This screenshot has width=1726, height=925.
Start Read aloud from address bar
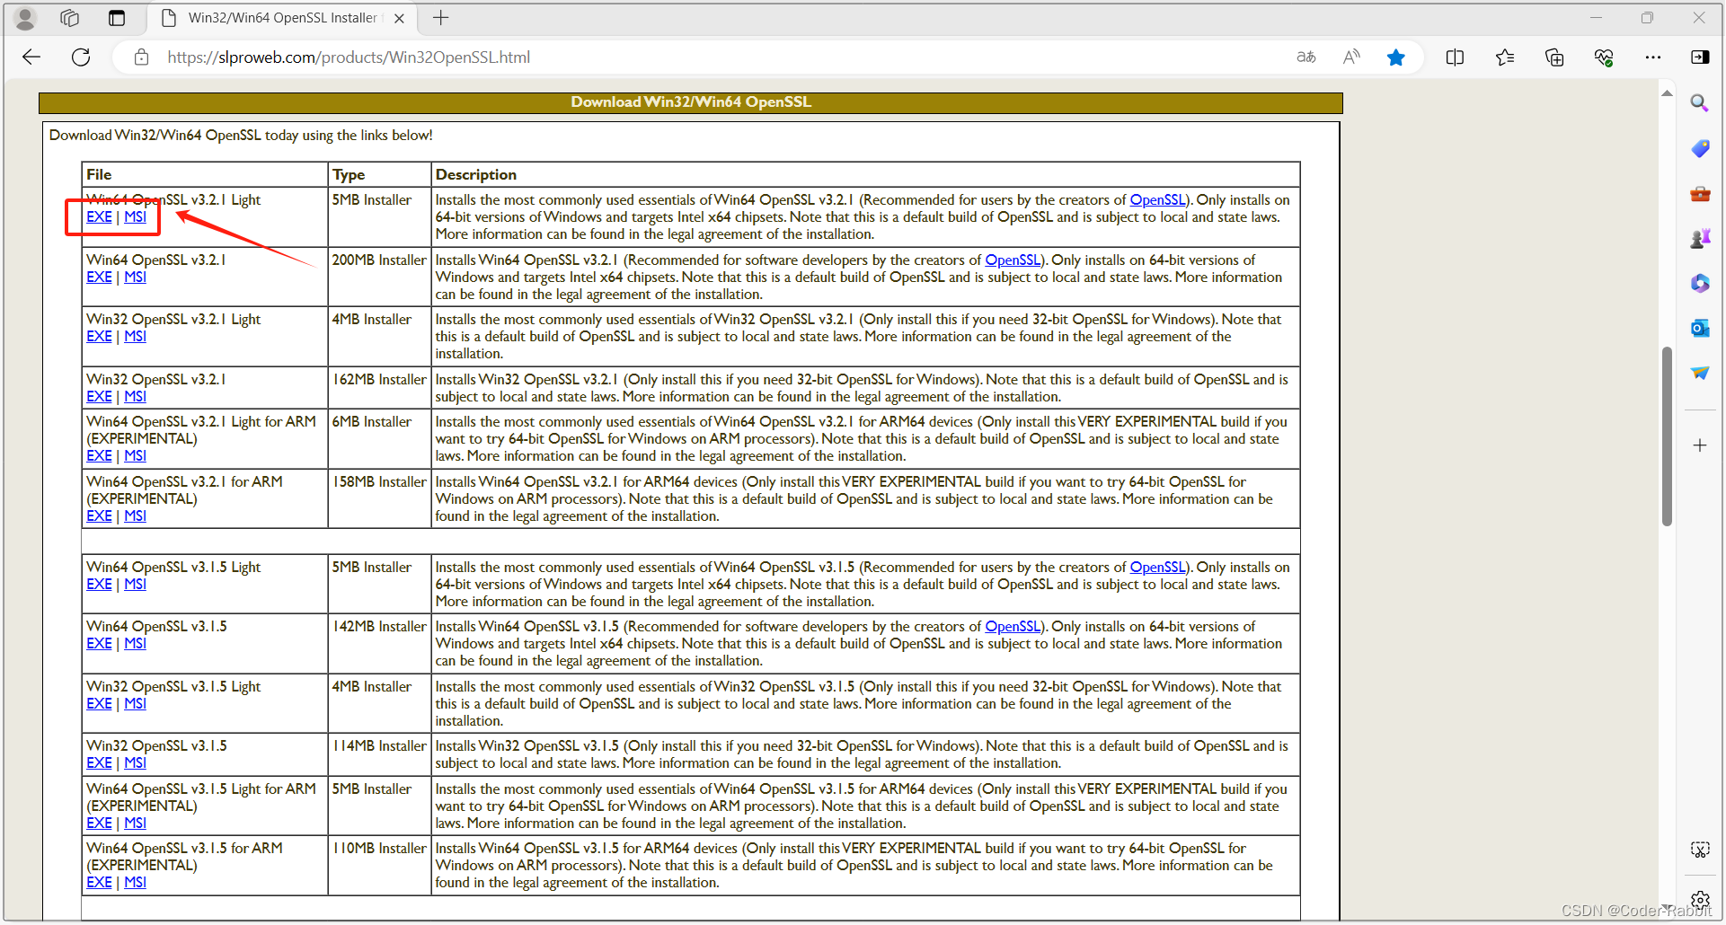tap(1351, 57)
